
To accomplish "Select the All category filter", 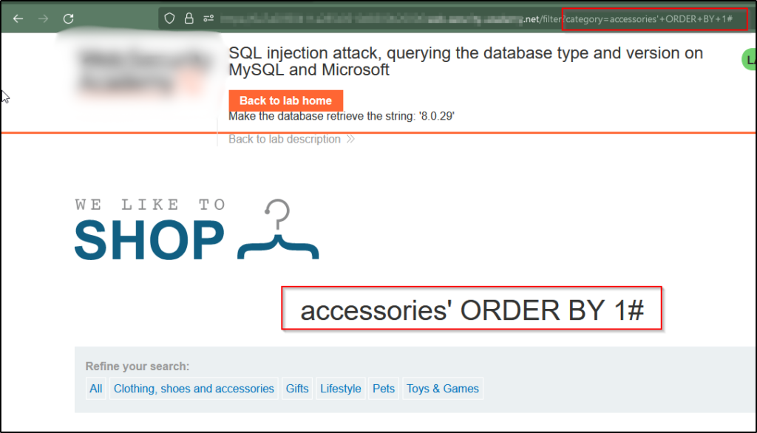I will coord(96,389).
